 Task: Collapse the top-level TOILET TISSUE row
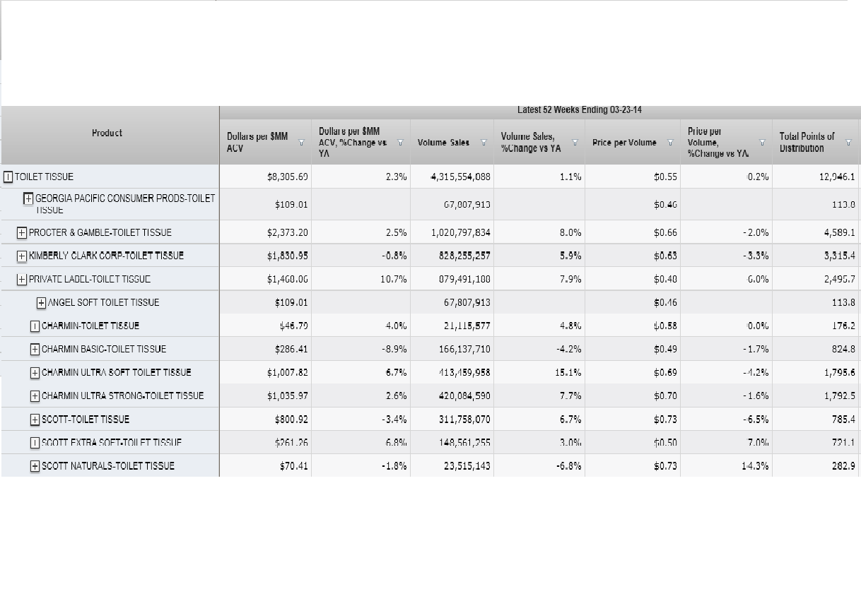click(8, 177)
